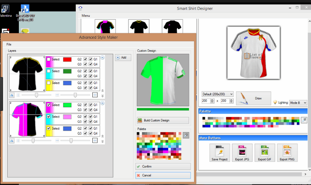Toggle Q4 checkbox in second layer's pink row

pos(90,122)
